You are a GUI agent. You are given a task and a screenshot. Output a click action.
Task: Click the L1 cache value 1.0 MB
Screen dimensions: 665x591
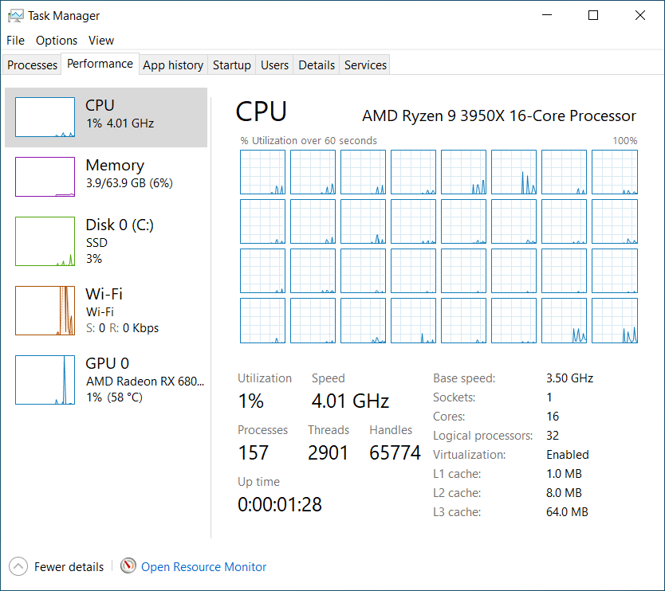click(564, 474)
